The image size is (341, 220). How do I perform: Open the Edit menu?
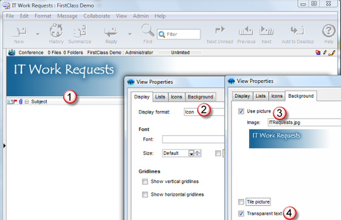tap(24, 16)
